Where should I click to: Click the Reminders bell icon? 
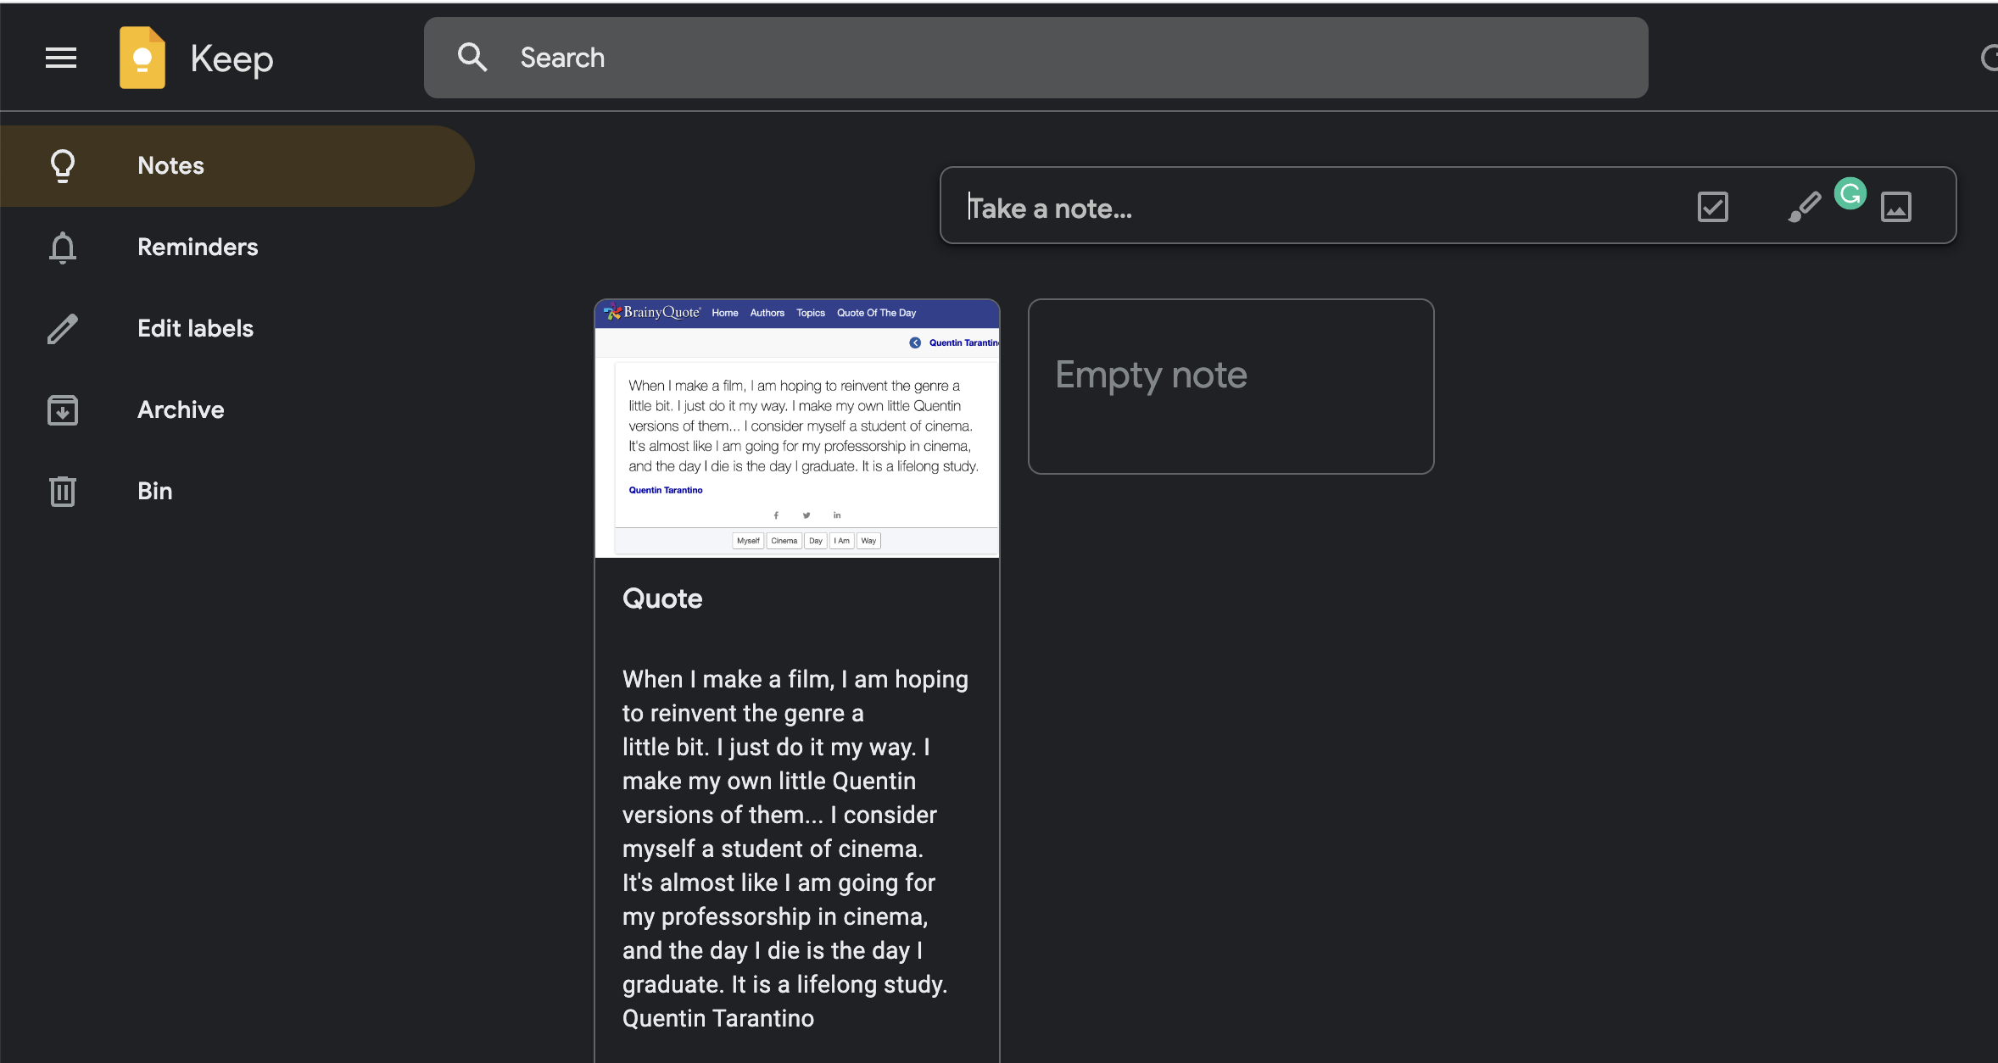[x=63, y=247]
